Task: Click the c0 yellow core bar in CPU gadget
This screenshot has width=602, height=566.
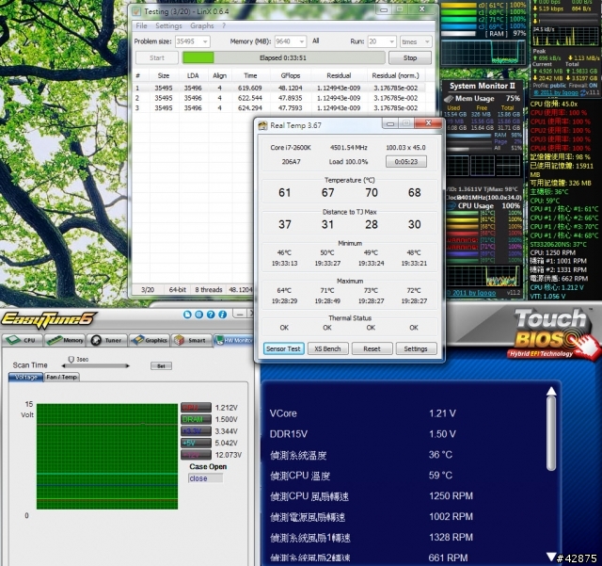Action: [459, 6]
